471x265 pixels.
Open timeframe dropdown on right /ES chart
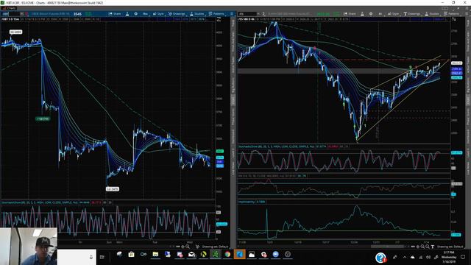click(380, 14)
